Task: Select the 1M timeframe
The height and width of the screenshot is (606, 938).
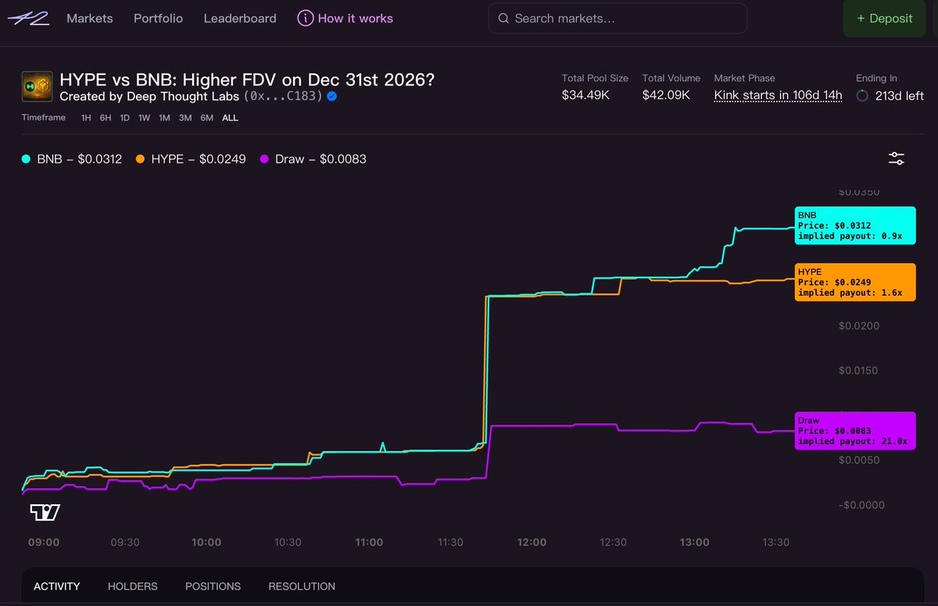Action: pyautogui.click(x=164, y=118)
